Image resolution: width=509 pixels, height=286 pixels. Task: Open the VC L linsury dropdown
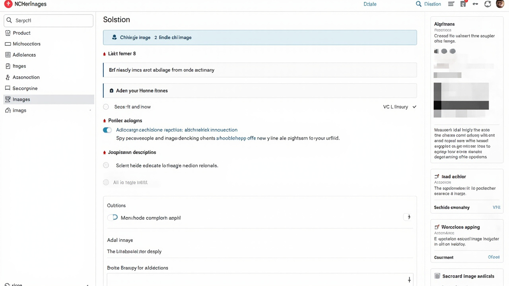coord(400,107)
